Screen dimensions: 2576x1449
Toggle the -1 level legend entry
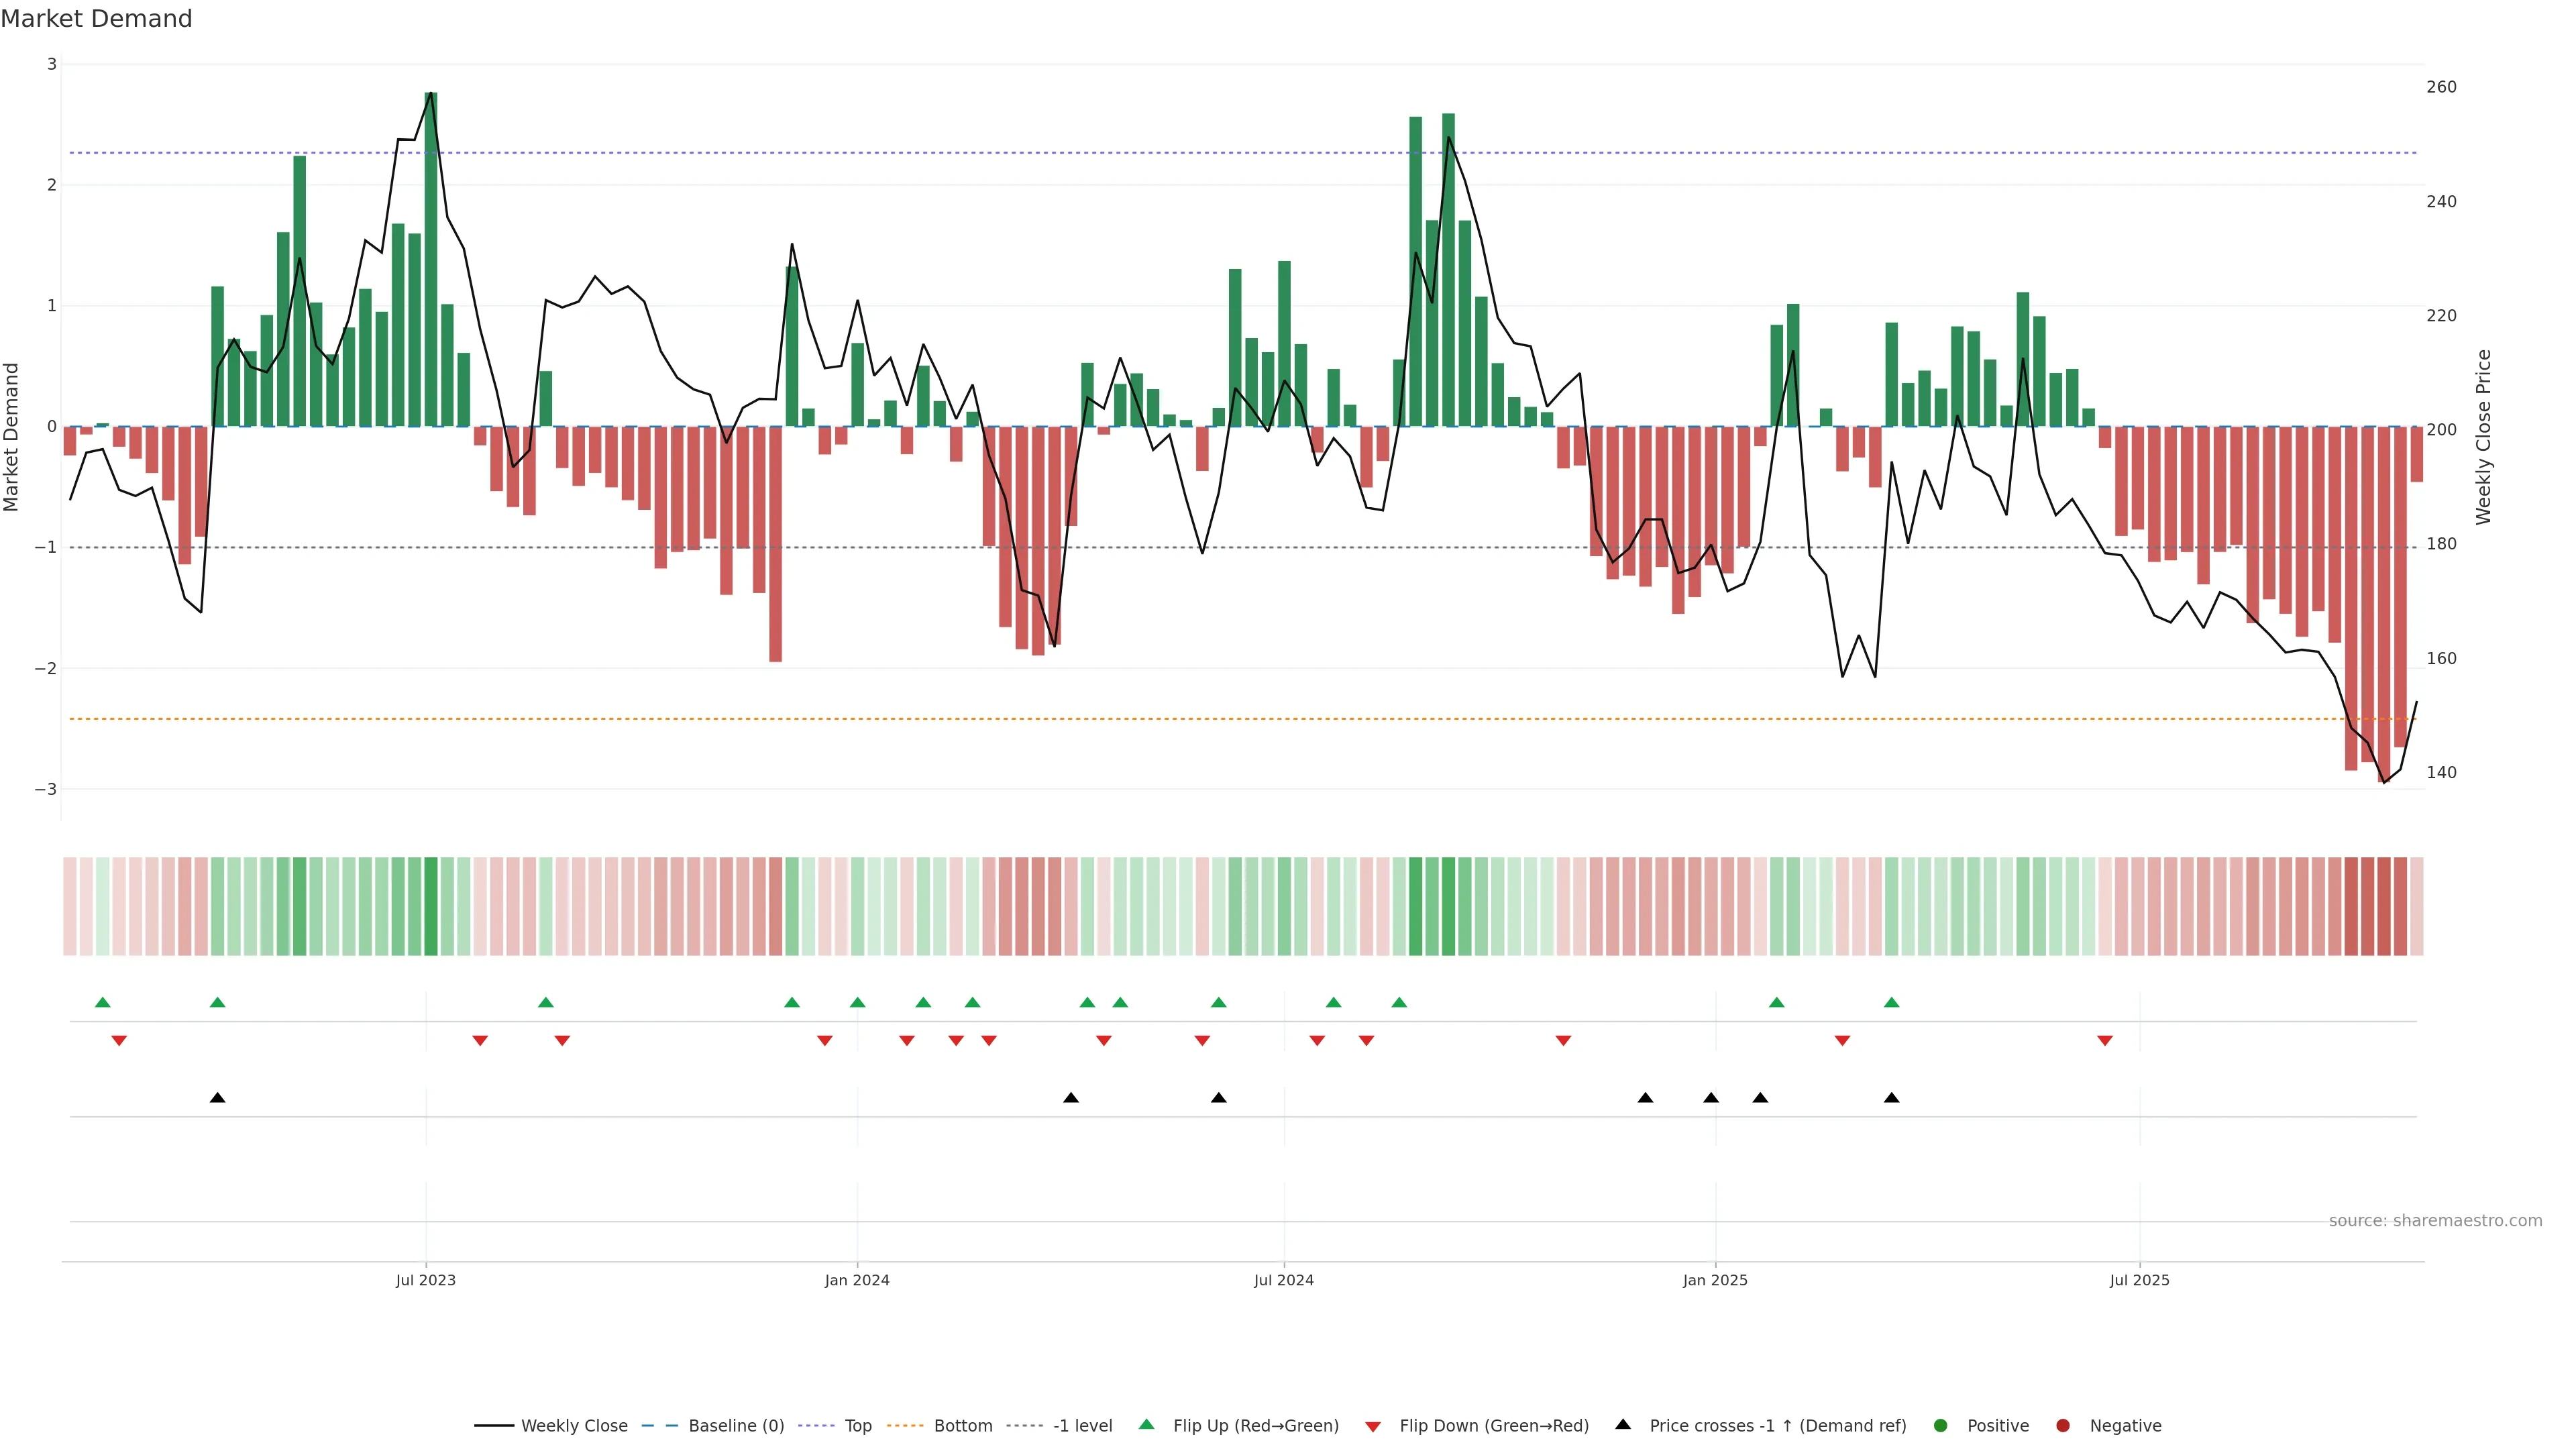(x=1082, y=1425)
